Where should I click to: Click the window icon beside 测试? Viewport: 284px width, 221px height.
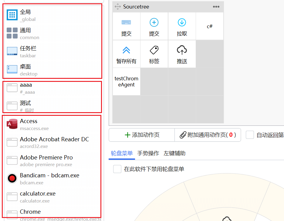click(x=12, y=106)
